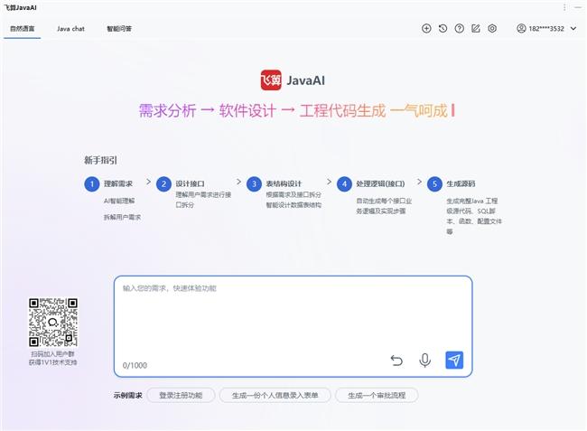Viewport: 587px width, 431px height.
Task: Click the blue send paper-plane button
Action: (x=454, y=360)
